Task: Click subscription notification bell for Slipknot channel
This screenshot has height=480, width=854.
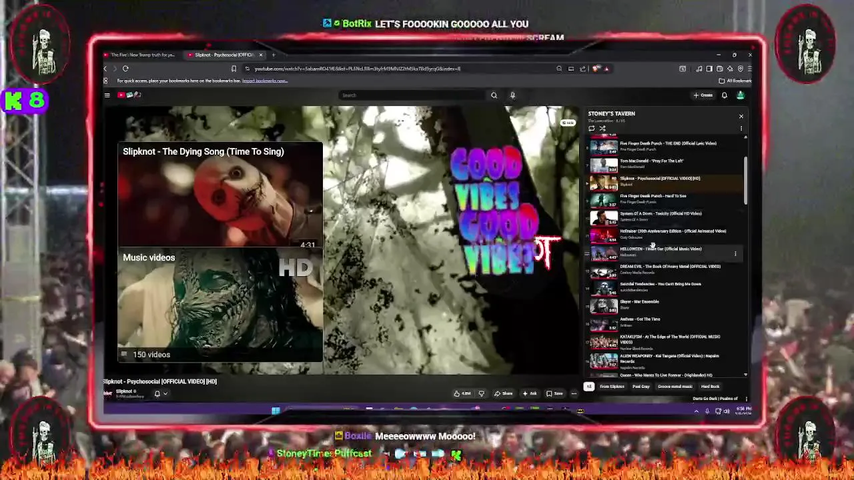Action: (157, 393)
